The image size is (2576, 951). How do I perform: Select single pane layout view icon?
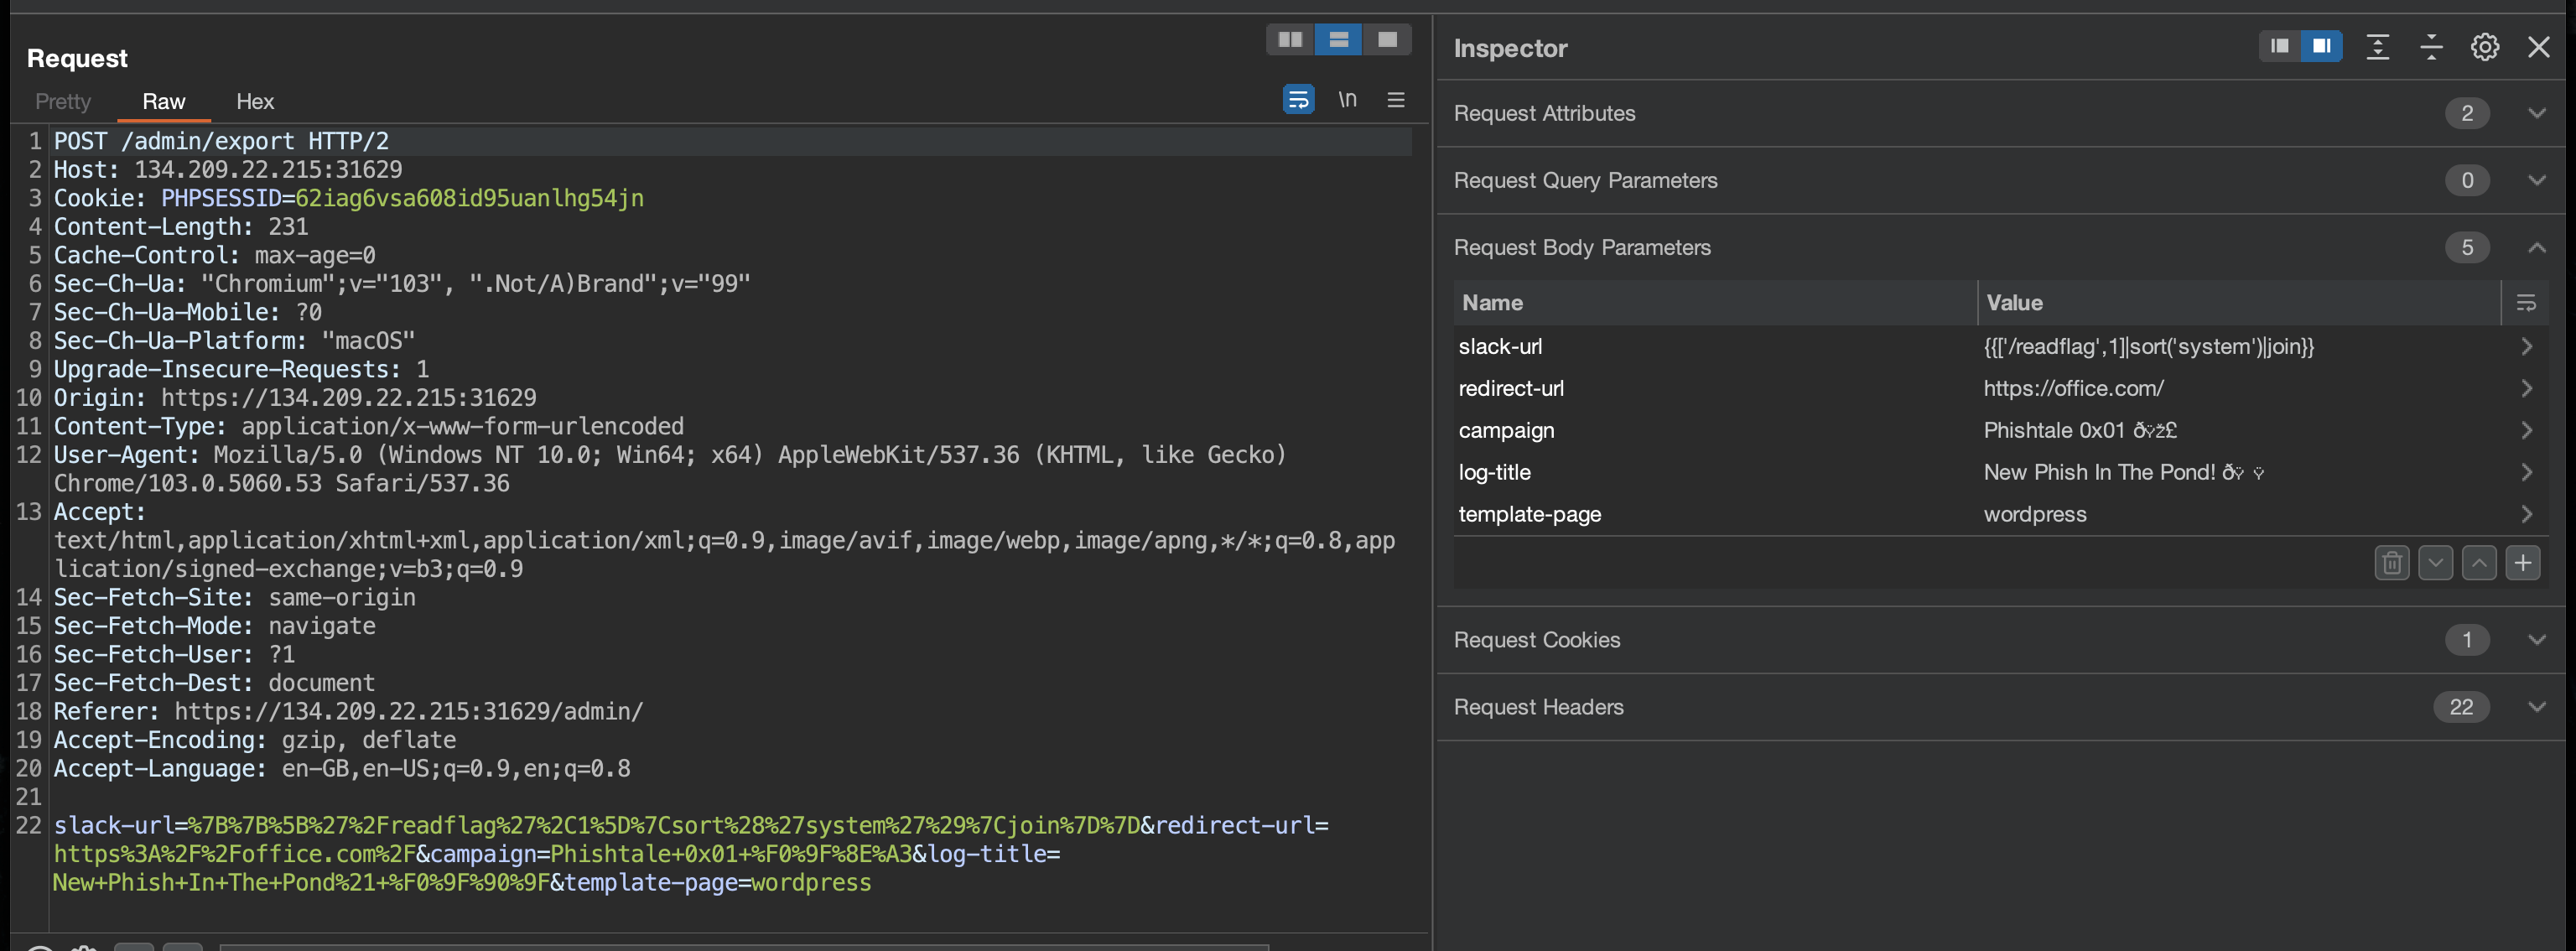(1387, 40)
